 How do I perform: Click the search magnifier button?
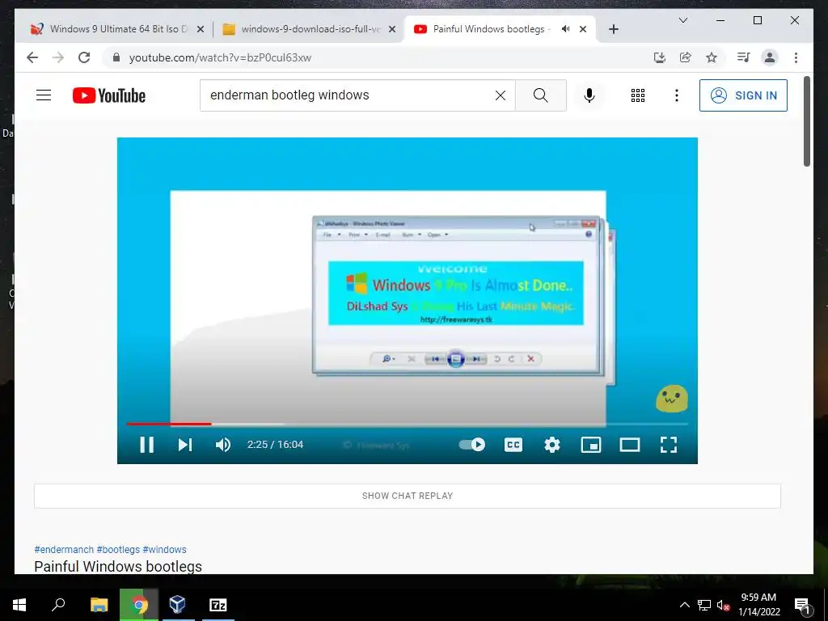click(x=541, y=95)
